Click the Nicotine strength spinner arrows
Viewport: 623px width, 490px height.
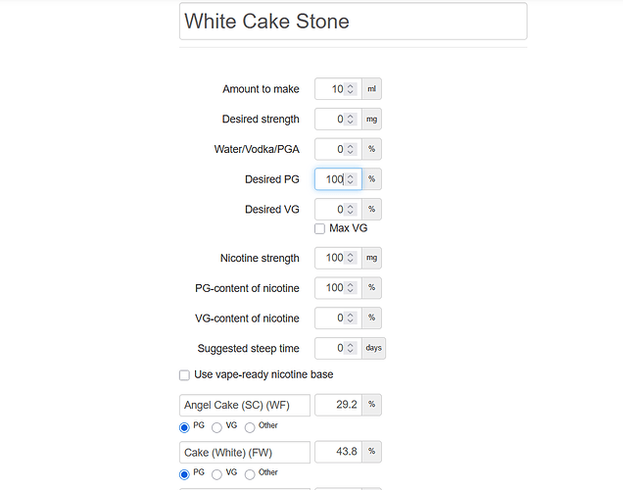[351, 258]
